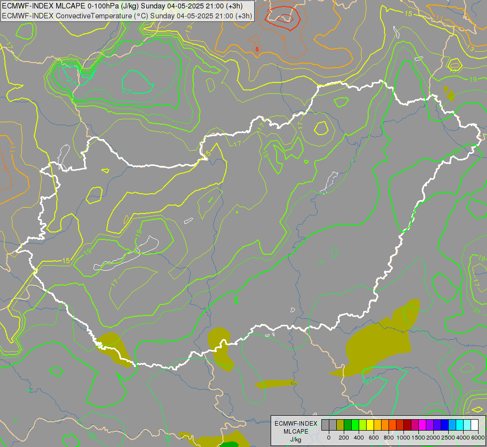487x447 pixels.
Task: Click the violet legend swatch before blue
Action: tap(438, 425)
